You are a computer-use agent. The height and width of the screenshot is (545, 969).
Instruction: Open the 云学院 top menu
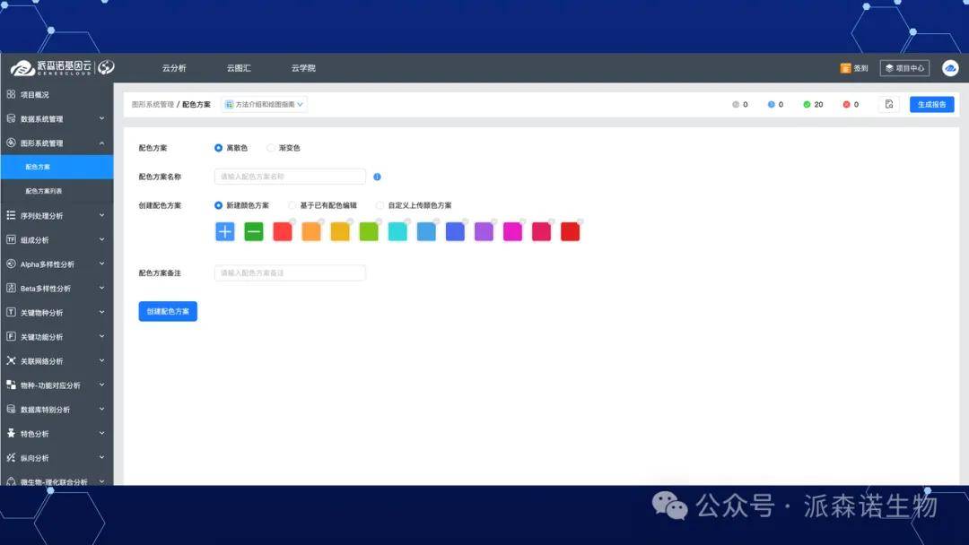coord(303,68)
